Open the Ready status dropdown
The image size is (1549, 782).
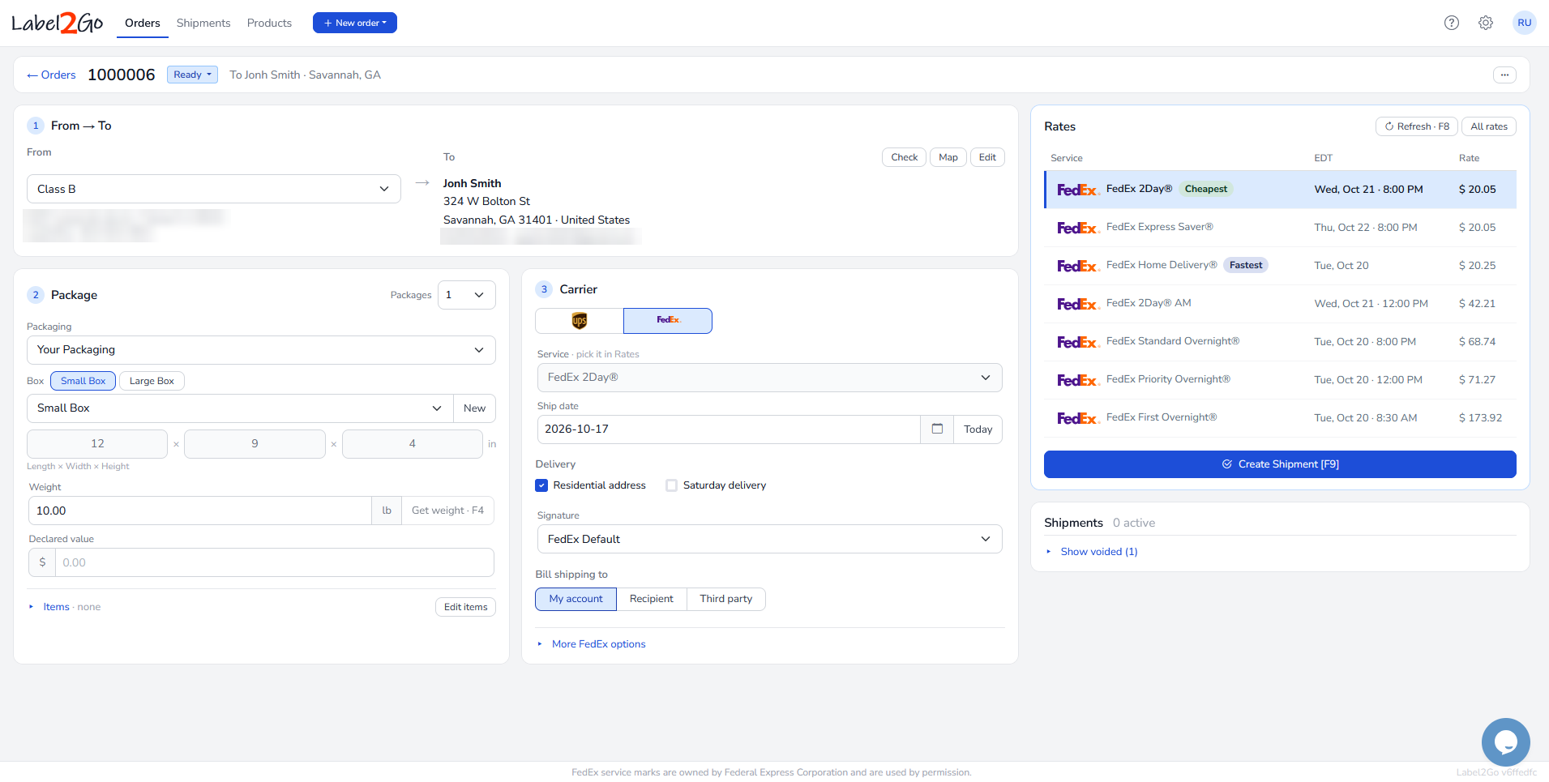pos(192,75)
